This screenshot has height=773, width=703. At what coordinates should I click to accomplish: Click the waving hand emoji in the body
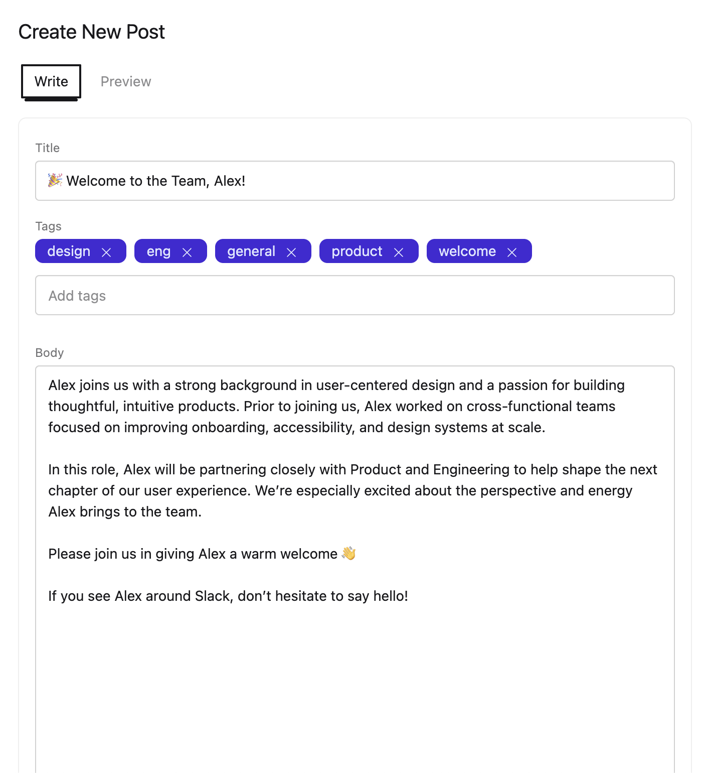[x=348, y=554]
